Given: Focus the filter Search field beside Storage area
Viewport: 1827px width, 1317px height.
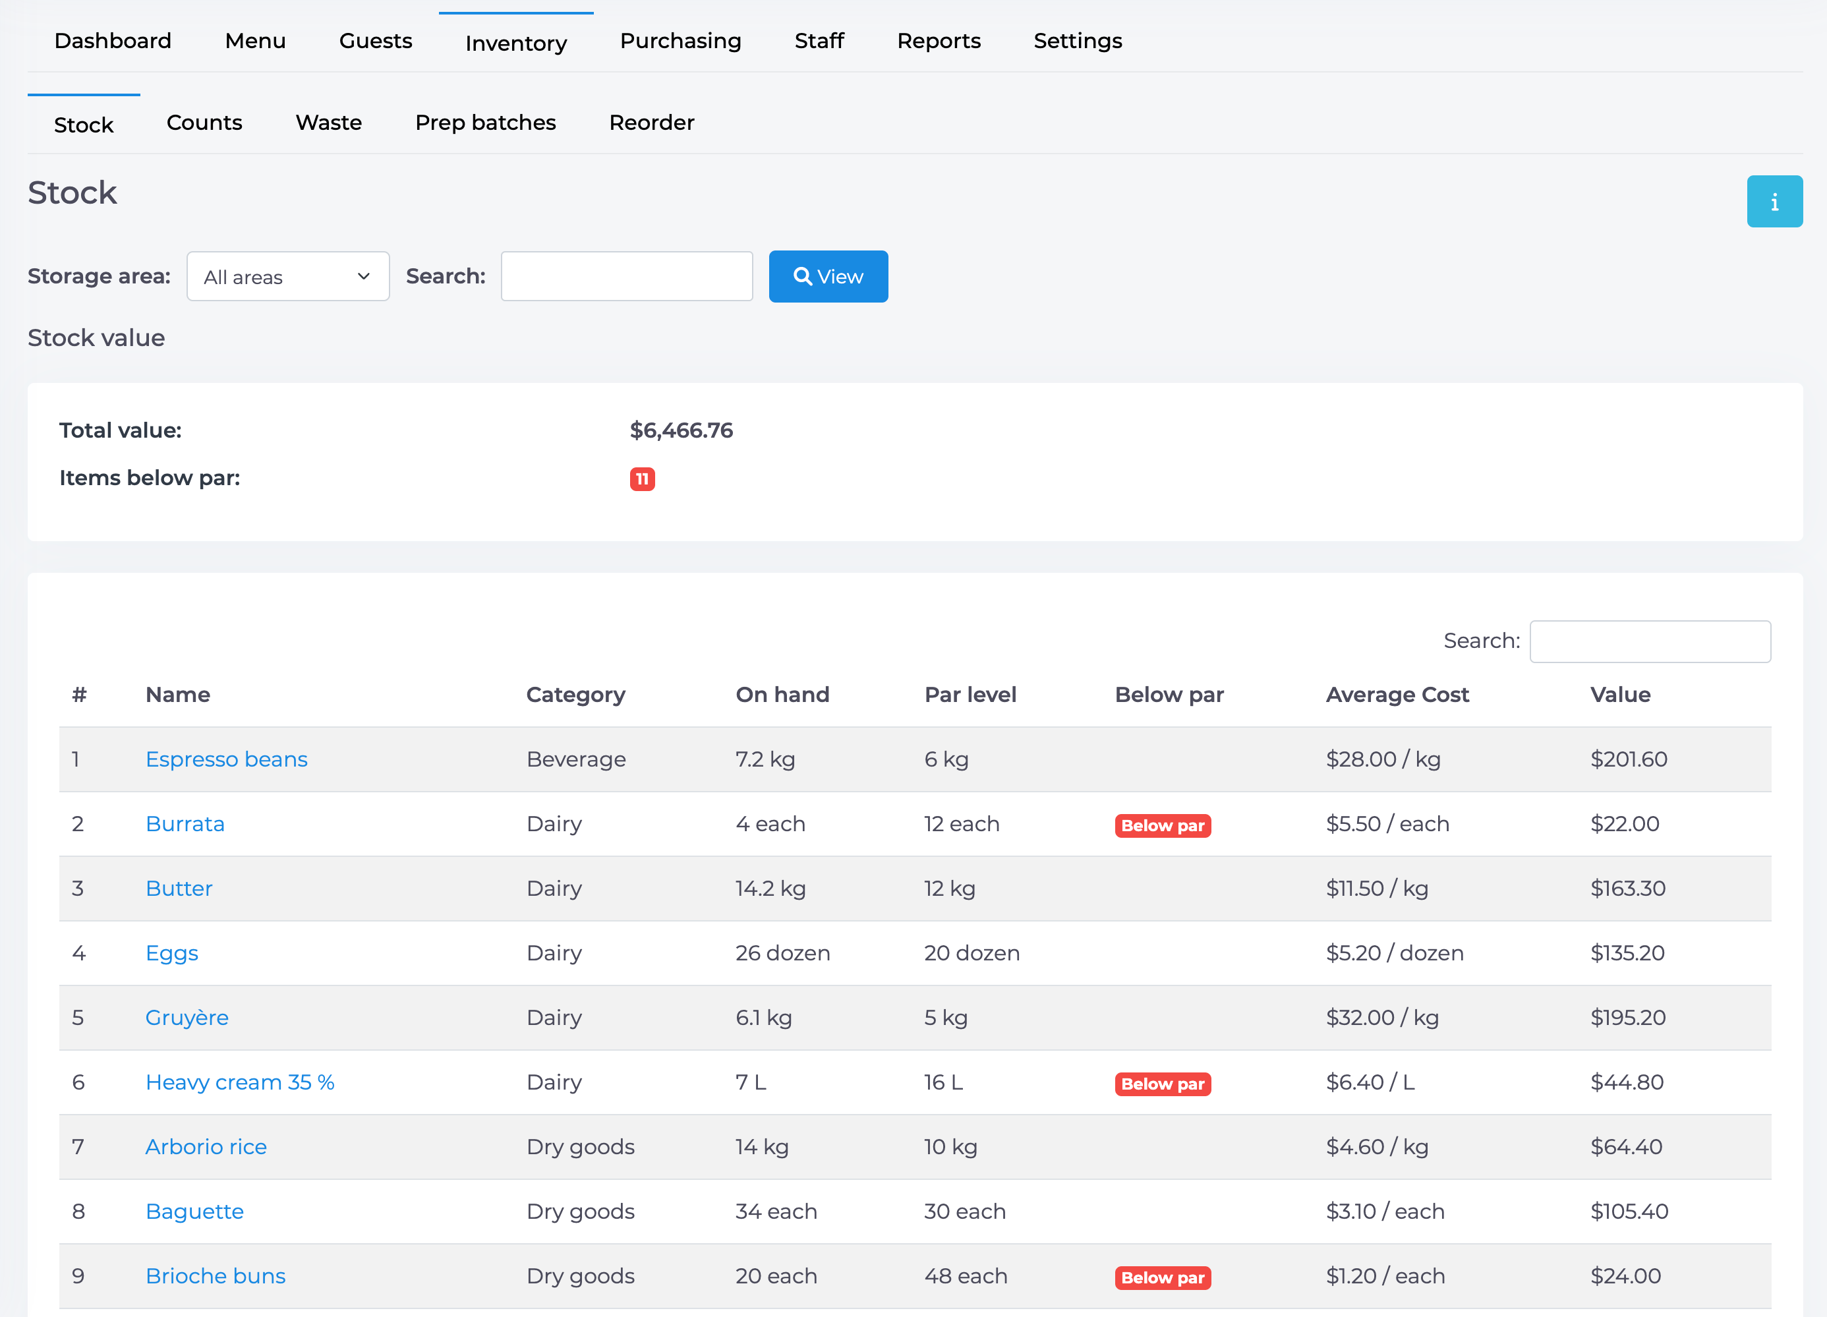Looking at the screenshot, I should pyautogui.click(x=627, y=276).
